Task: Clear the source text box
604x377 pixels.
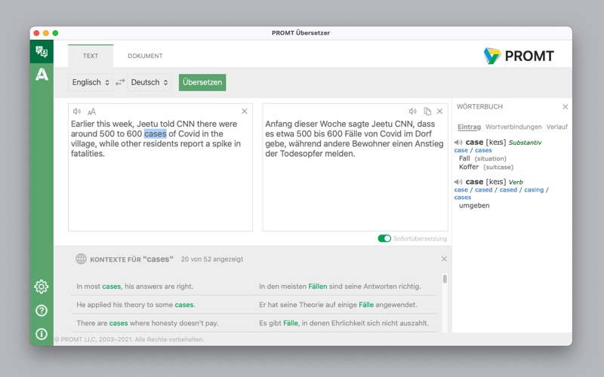Action: click(x=244, y=111)
